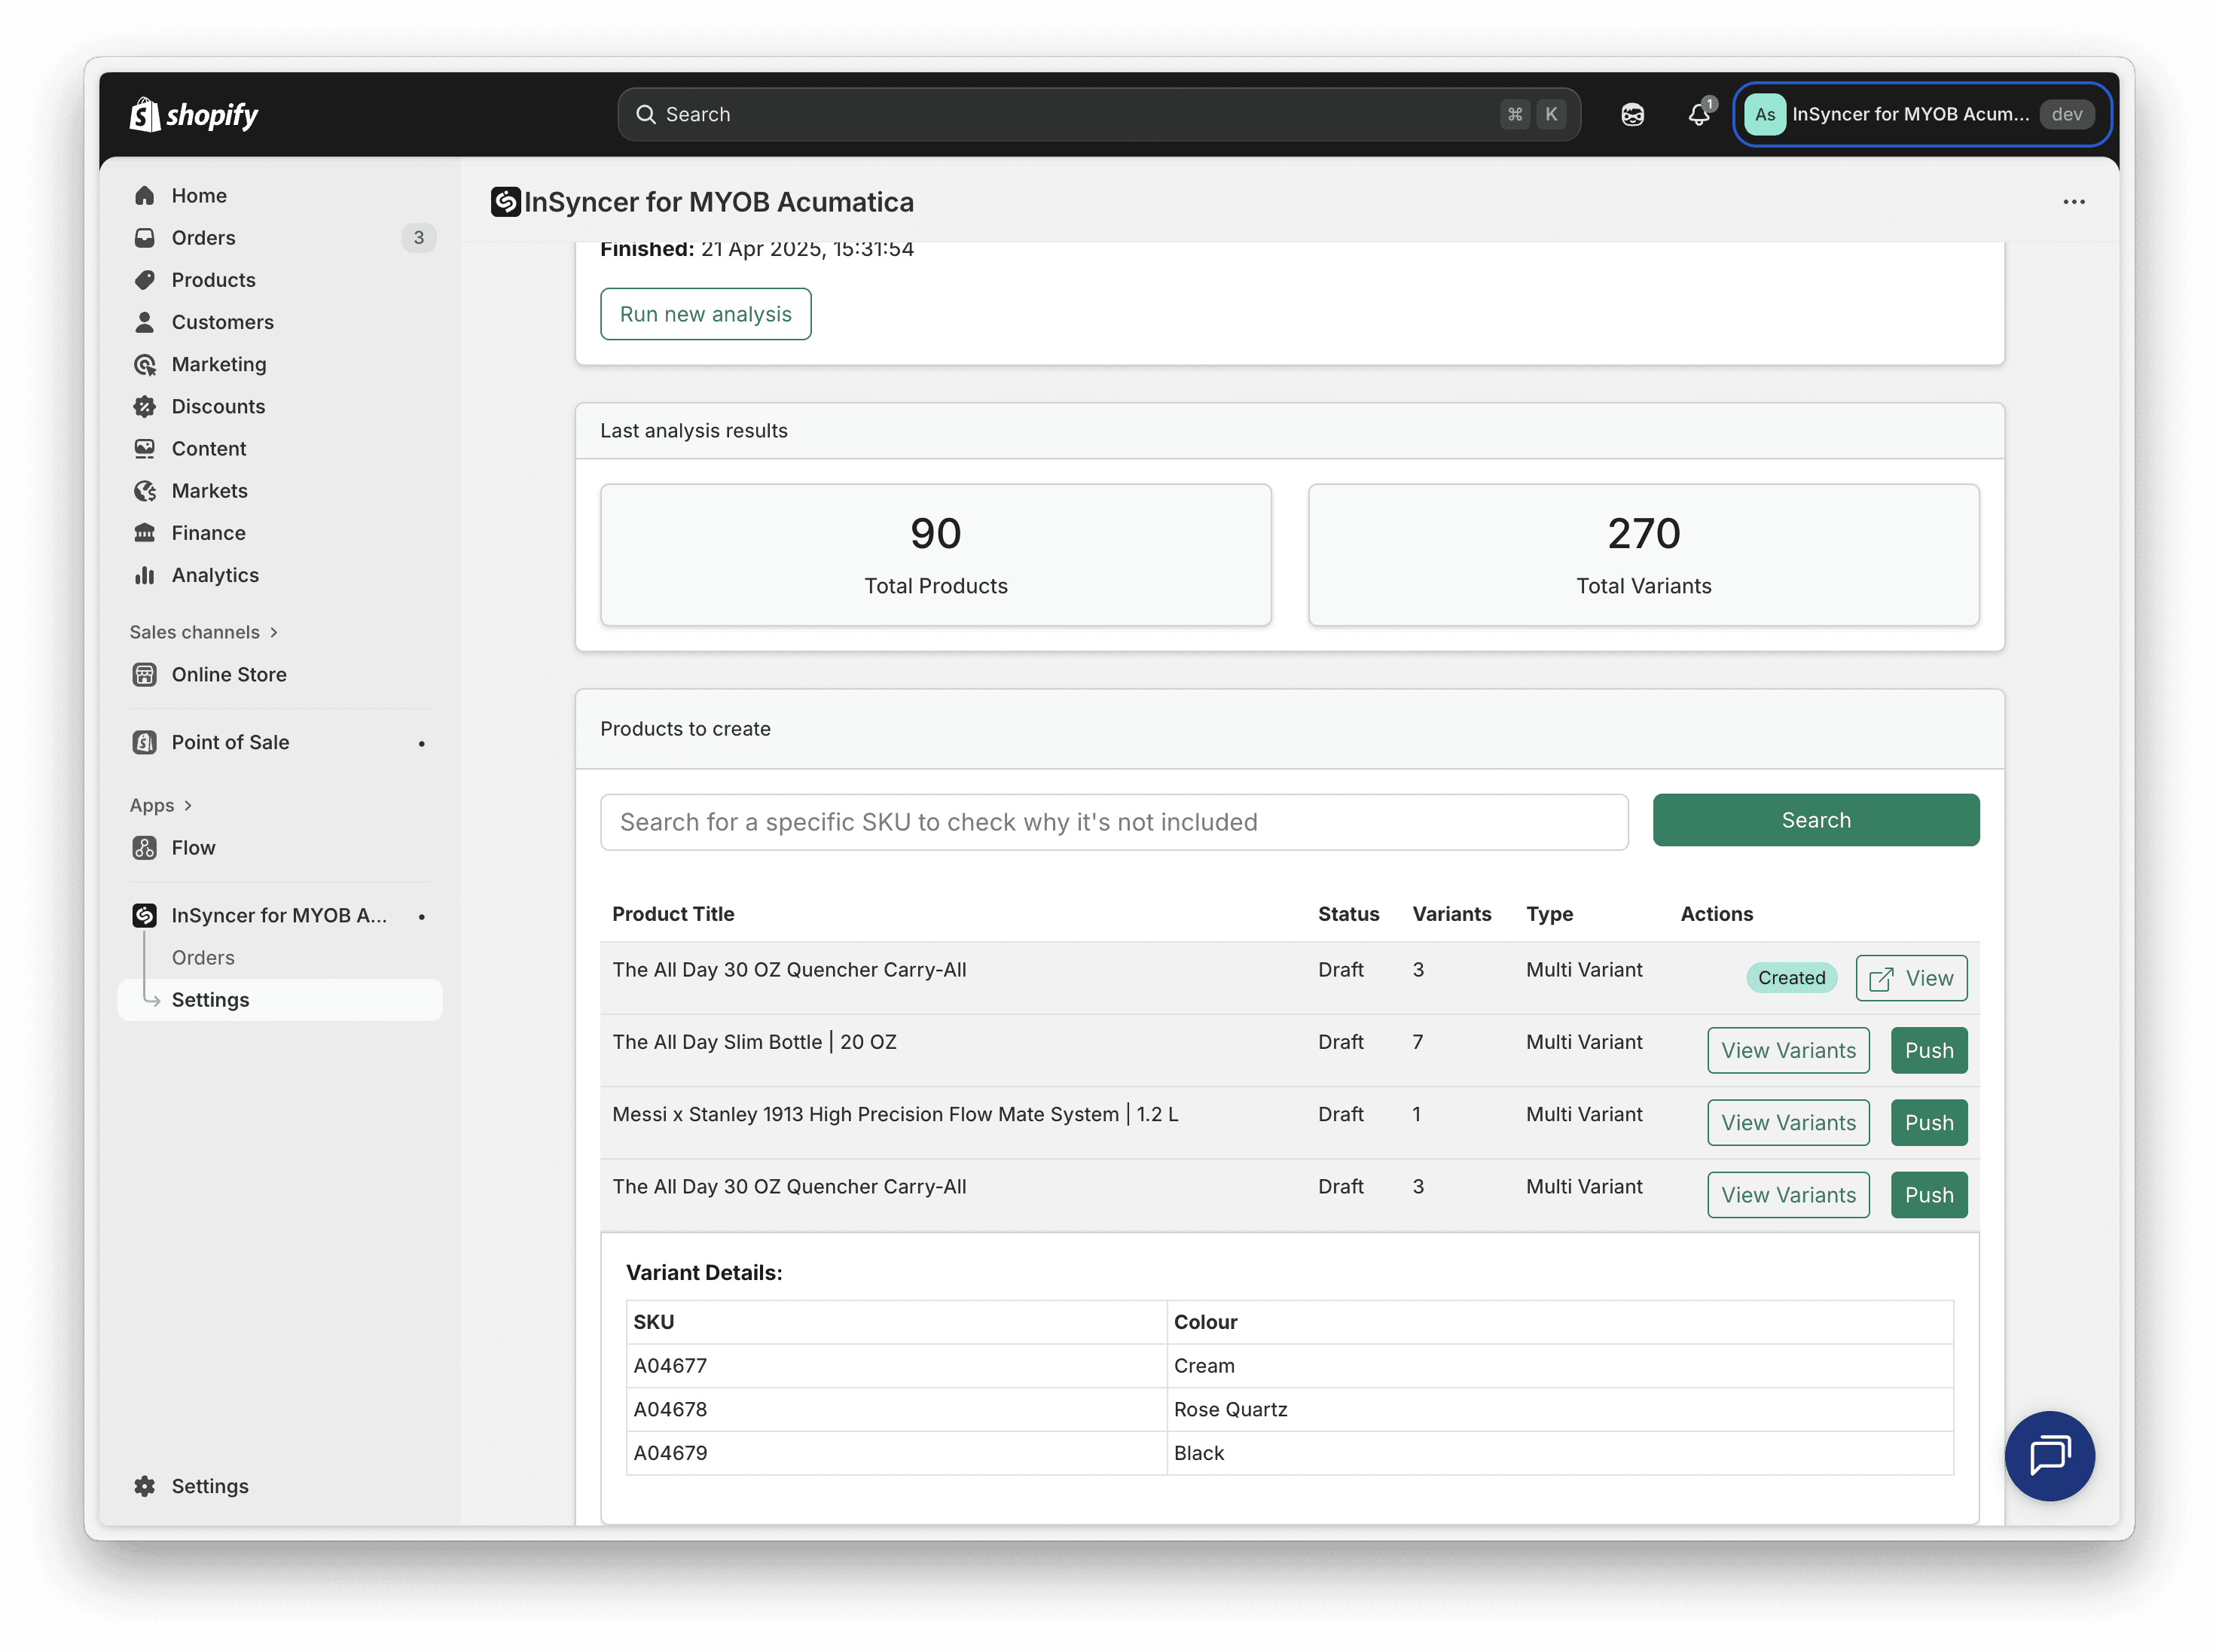Click the Point of Sale pin dot
This screenshot has width=2219, height=1652.
(423, 743)
